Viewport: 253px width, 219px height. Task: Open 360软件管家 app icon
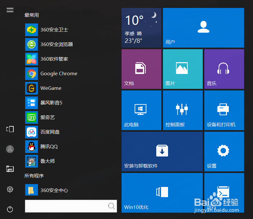click(x=32, y=59)
